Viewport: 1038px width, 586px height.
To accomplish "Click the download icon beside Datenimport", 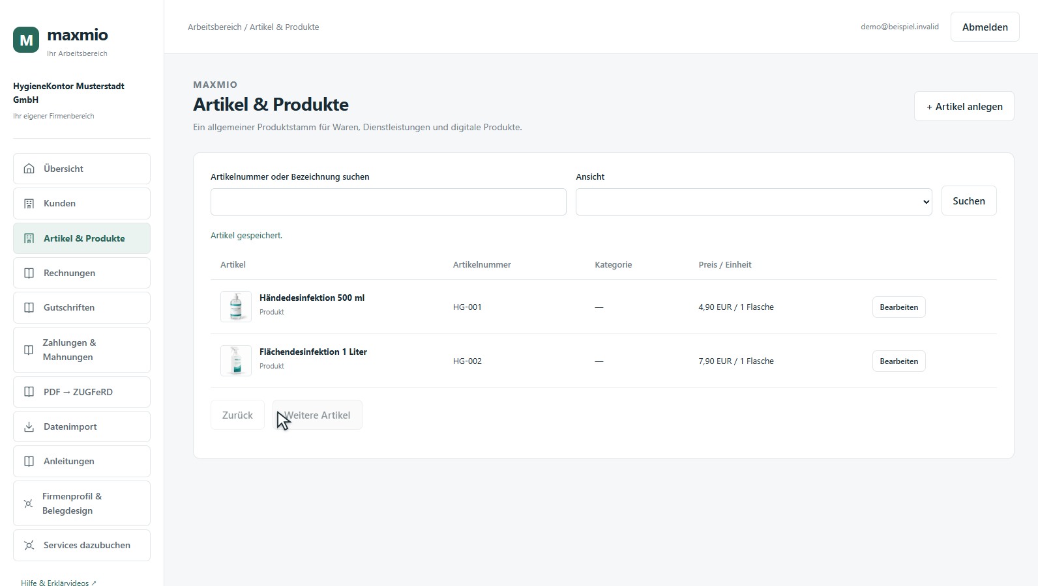I will point(29,426).
